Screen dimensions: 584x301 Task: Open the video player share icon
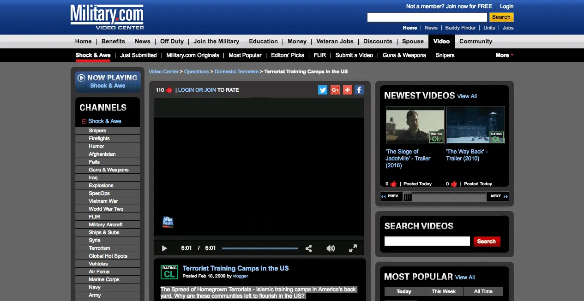tap(308, 248)
